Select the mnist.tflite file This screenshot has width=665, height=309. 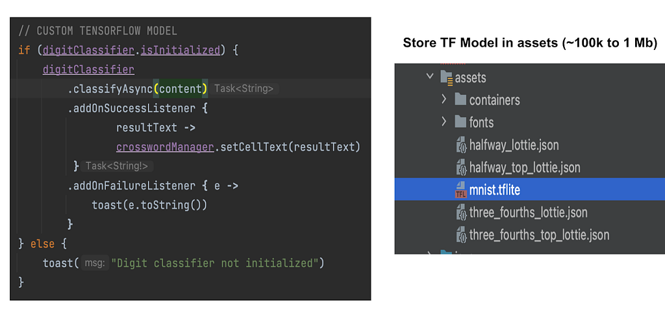click(530, 190)
